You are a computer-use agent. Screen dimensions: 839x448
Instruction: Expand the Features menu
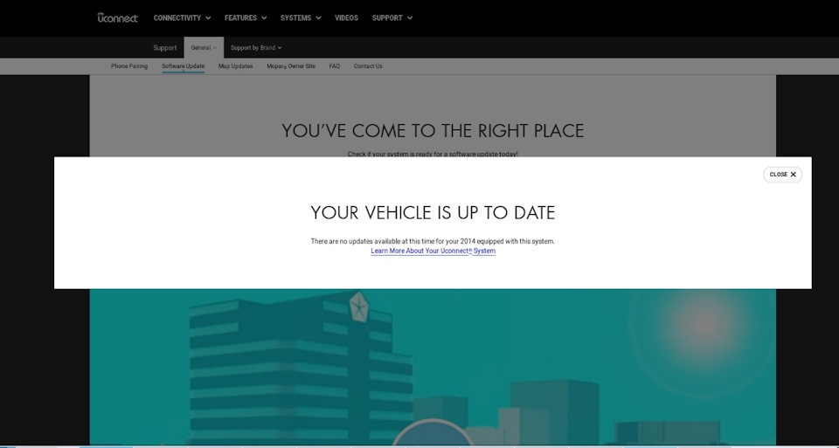(x=246, y=18)
